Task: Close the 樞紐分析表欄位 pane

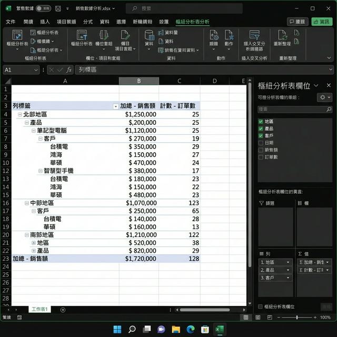Action: click(329, 85)
